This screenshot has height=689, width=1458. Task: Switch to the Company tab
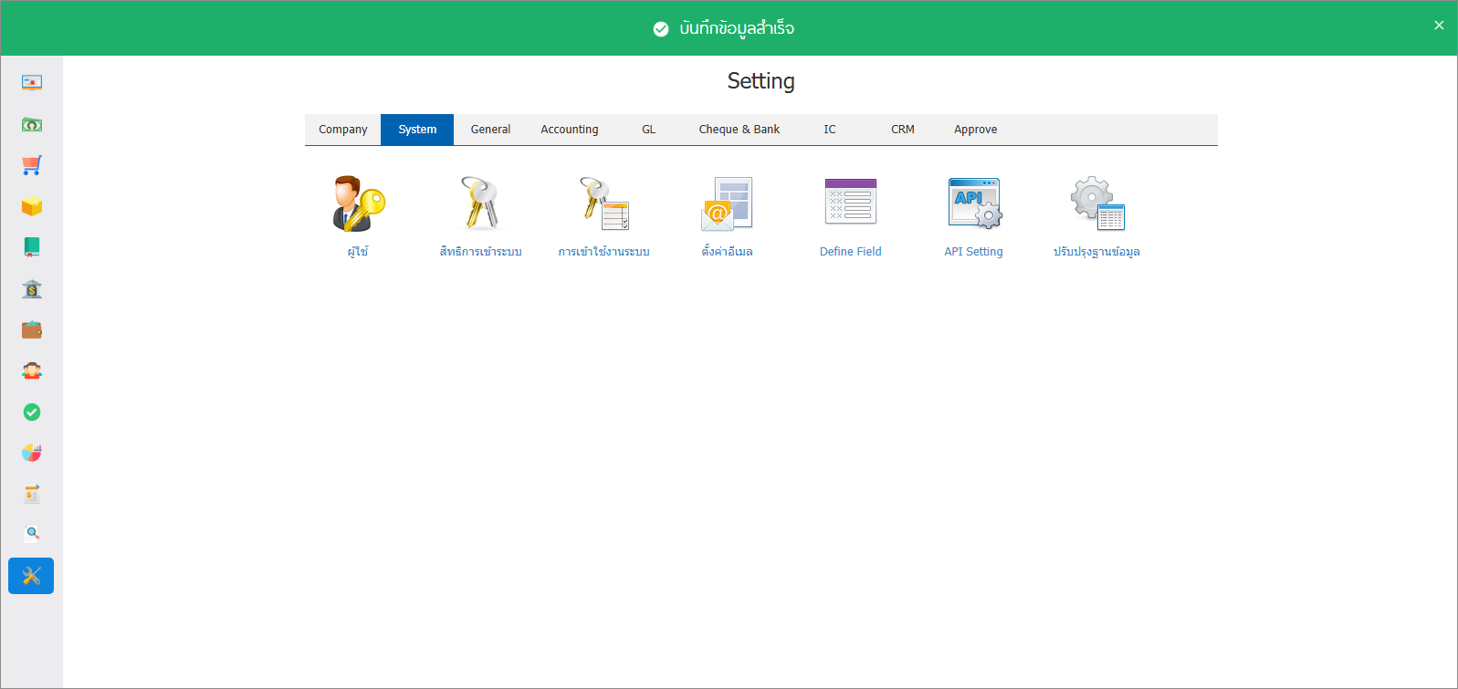click(342, 130)
